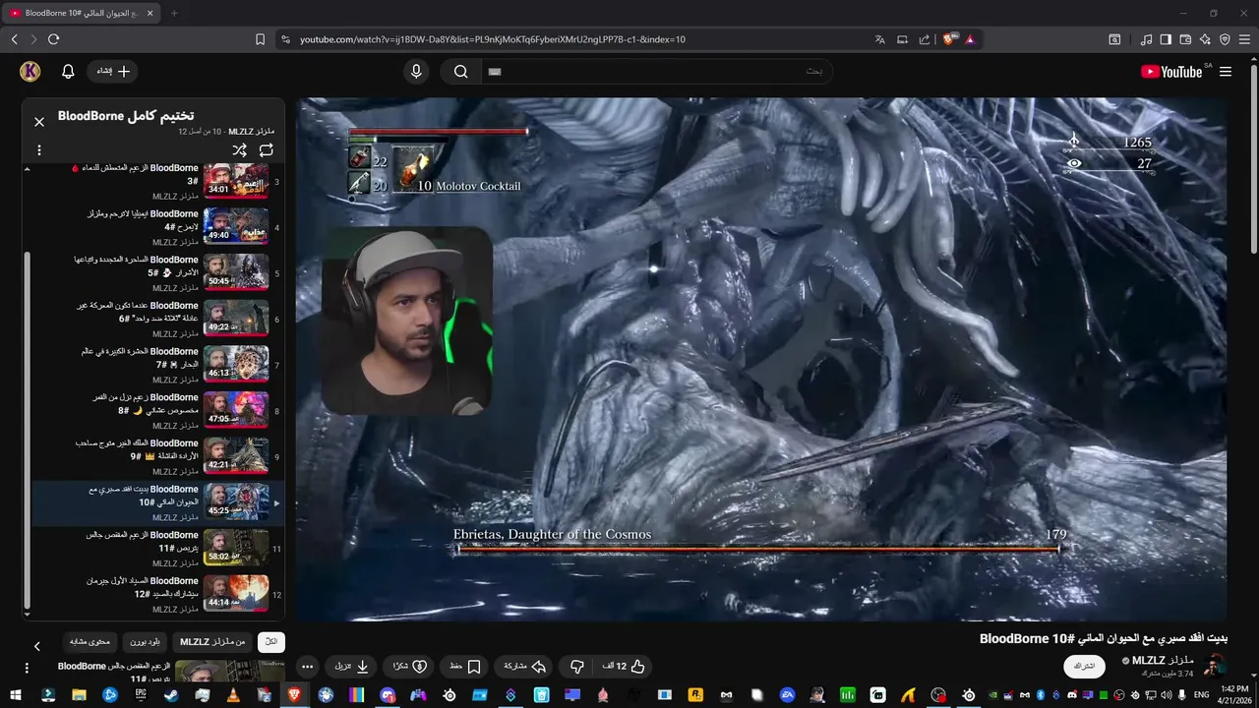Open the YouTube hamburger guide menu
Image resolution: width=1259 pixels, height=708 pixels.
coord(1226,72)
